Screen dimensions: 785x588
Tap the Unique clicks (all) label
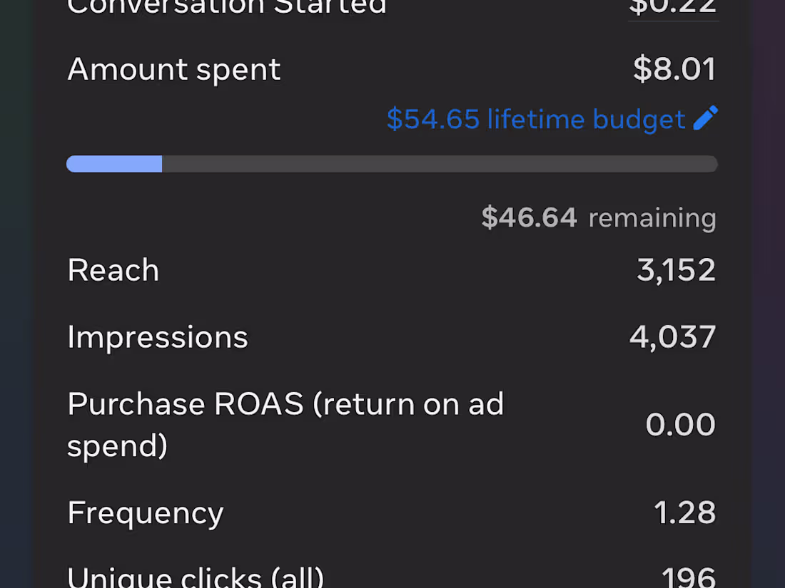pyautogui.click(x=196, y=577)
